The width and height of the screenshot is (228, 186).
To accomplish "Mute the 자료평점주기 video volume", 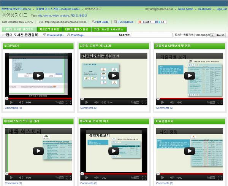I will click(x=172, y=178).
